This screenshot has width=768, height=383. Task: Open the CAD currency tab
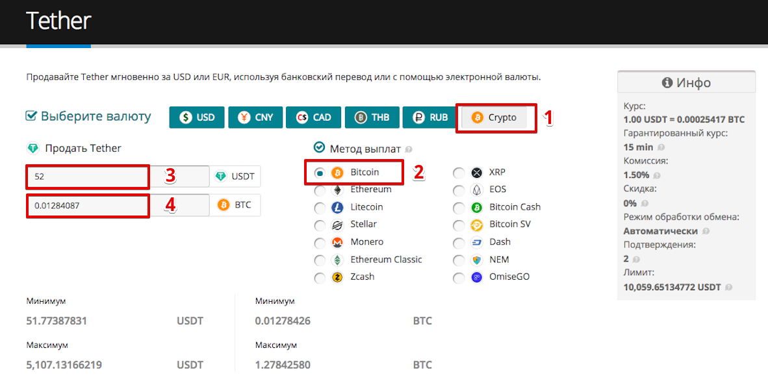(313, 117)
